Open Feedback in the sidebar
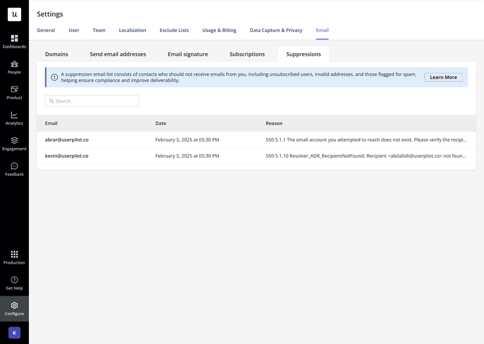 14,170
